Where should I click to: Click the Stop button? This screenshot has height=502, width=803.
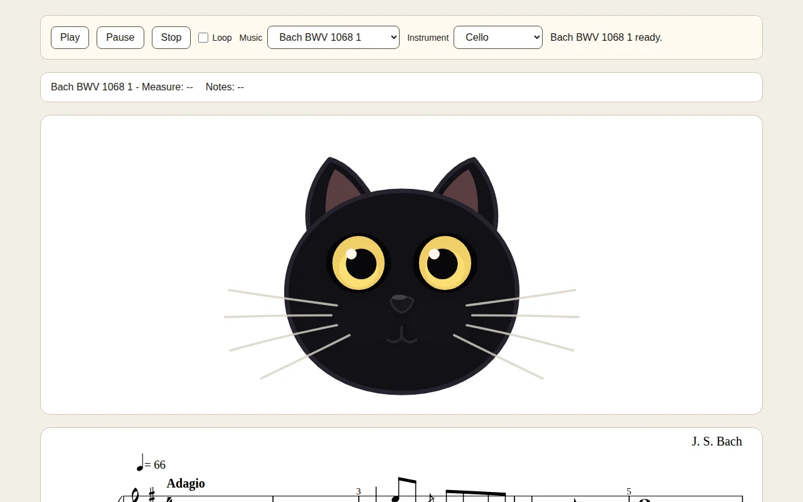tap(171, 38)
